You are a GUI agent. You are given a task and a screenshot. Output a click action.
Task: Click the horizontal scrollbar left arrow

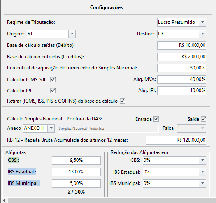pyautogui.click(x=4, y=201)
